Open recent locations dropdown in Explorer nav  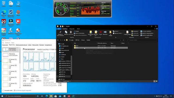pyautogui.click(x=63, y=40)
